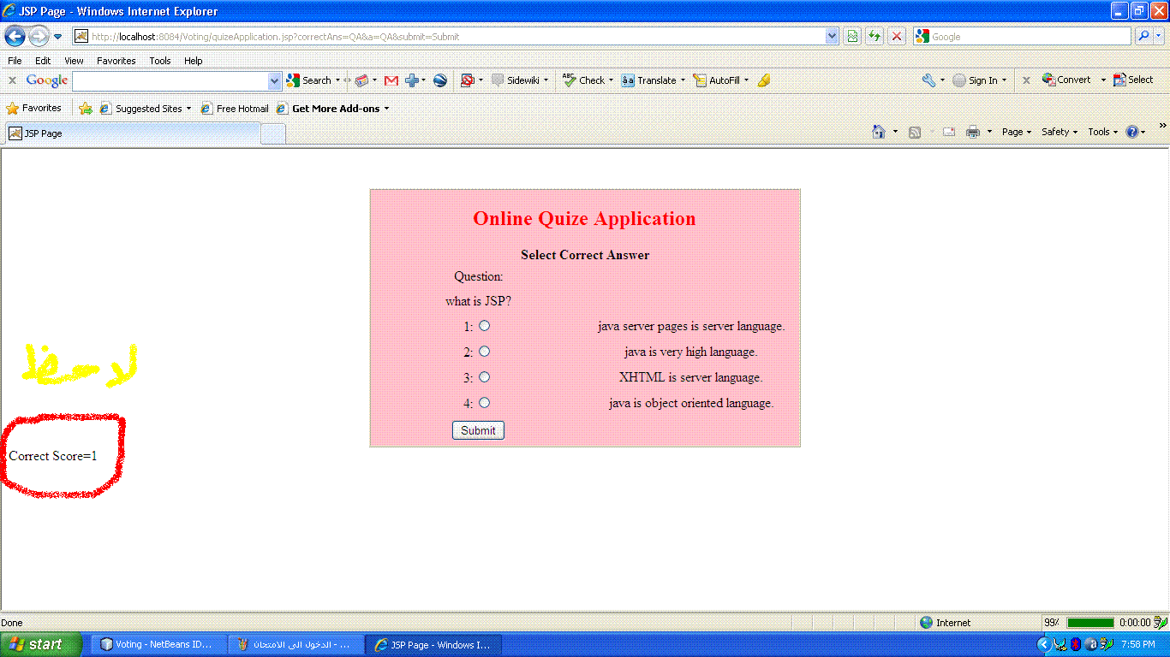Choose radio button for option 3
Screen dimensions: 1170x657
485,377
